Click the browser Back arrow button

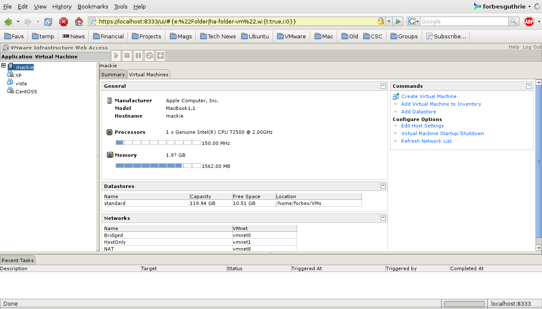pos(8,22)
